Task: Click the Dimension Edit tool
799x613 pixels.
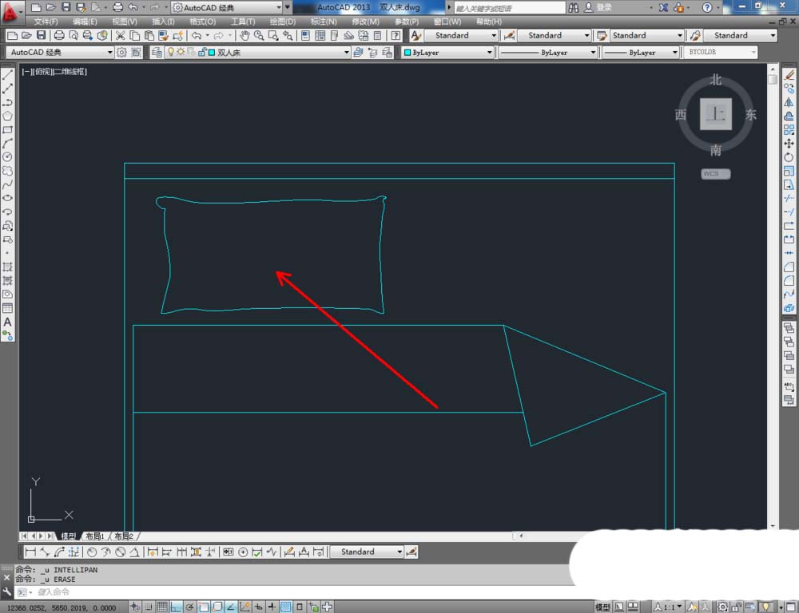Action: (289, 552)
